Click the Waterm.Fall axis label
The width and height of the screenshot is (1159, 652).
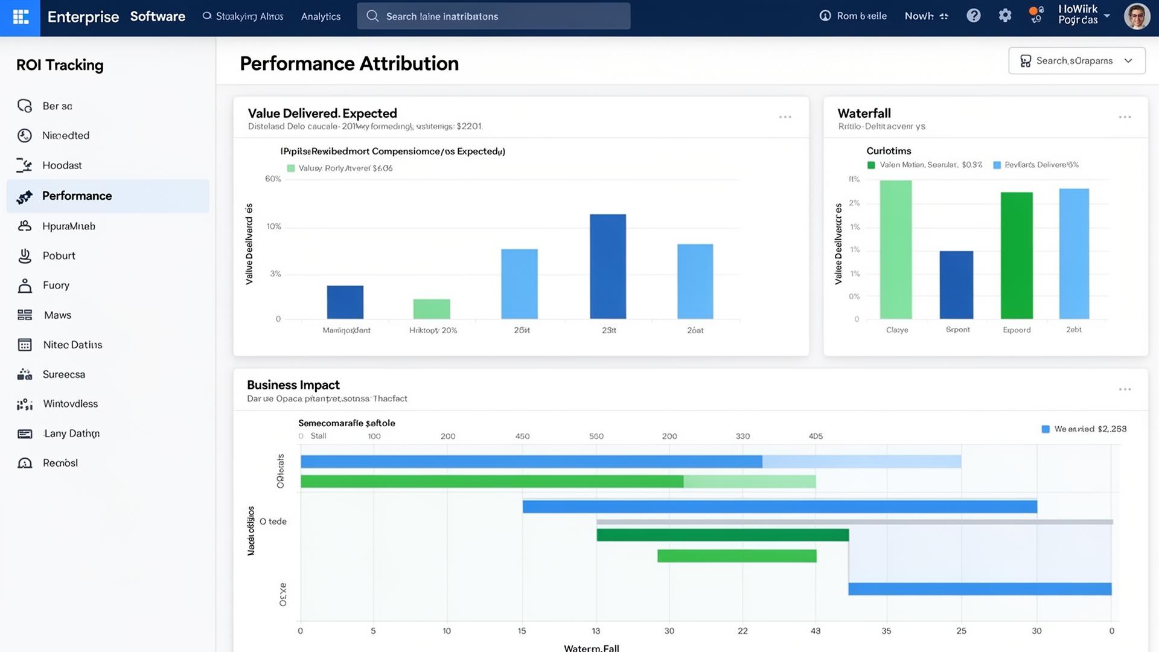click(592, 648)
